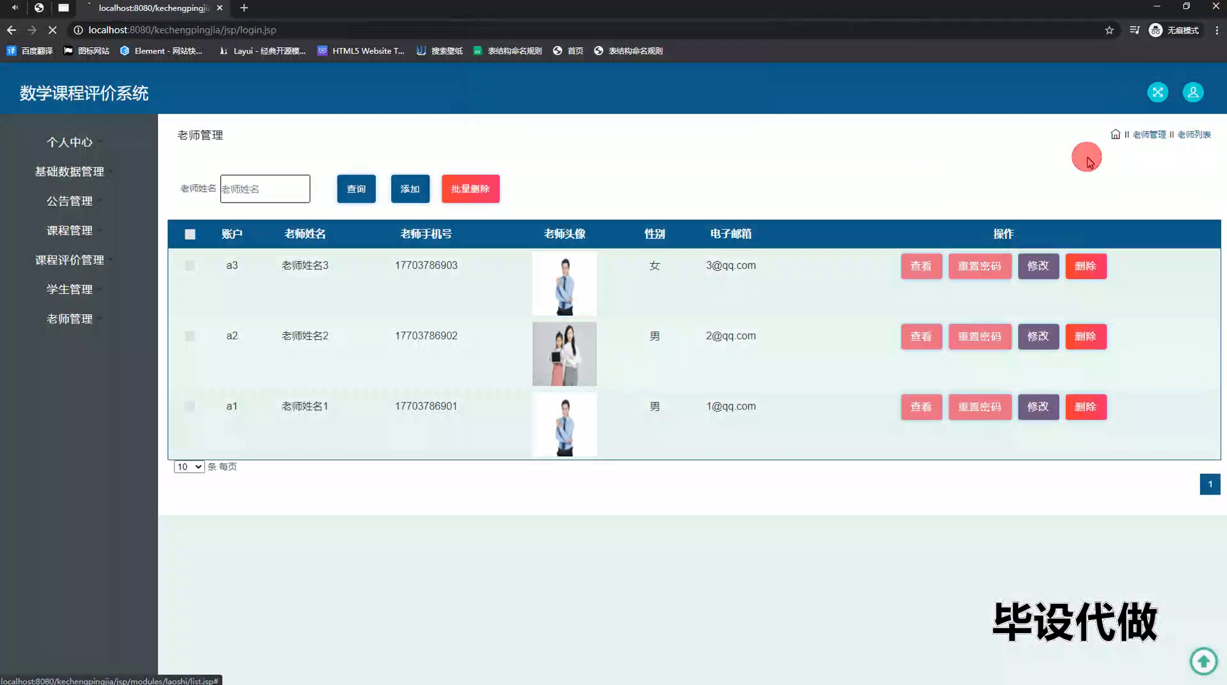
Task: Click 重置密码 for teacher a1
Action: pos(980,406)
